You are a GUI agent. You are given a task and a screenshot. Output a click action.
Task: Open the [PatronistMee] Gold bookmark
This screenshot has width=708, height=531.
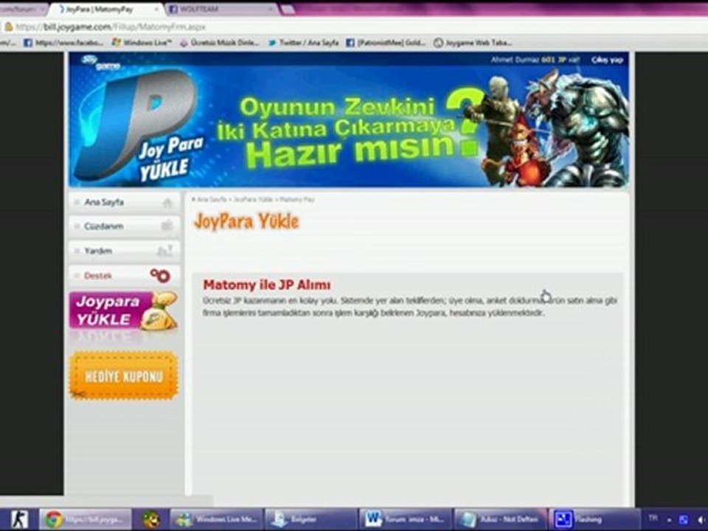coord(386,43)
